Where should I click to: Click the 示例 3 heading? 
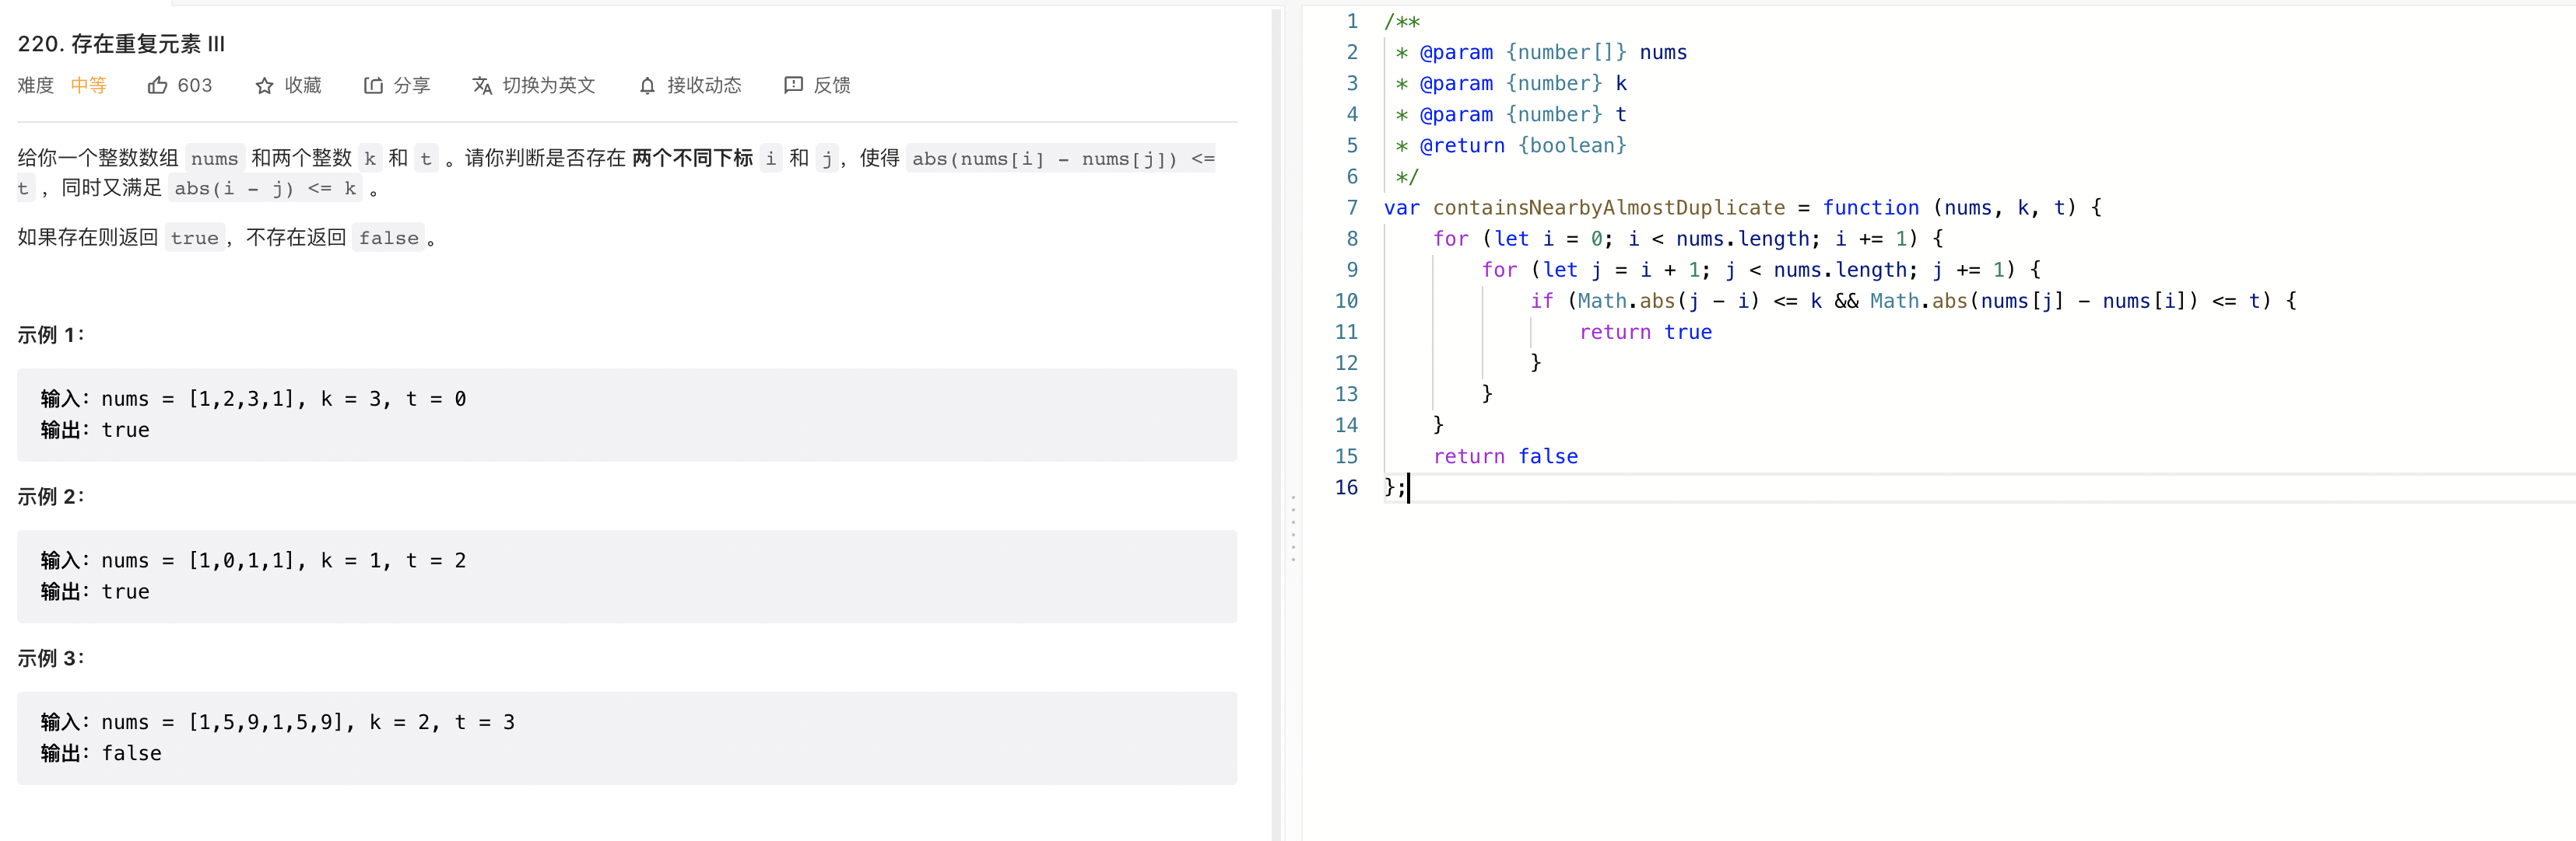[x=51, y=659]
